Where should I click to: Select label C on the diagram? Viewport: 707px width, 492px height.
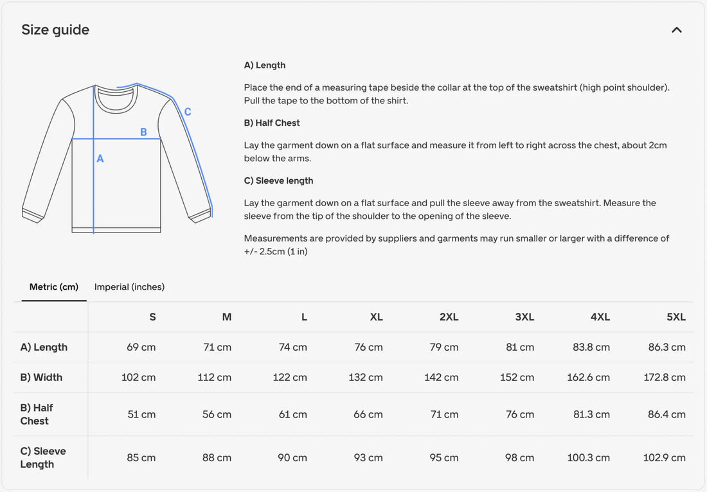187,112
